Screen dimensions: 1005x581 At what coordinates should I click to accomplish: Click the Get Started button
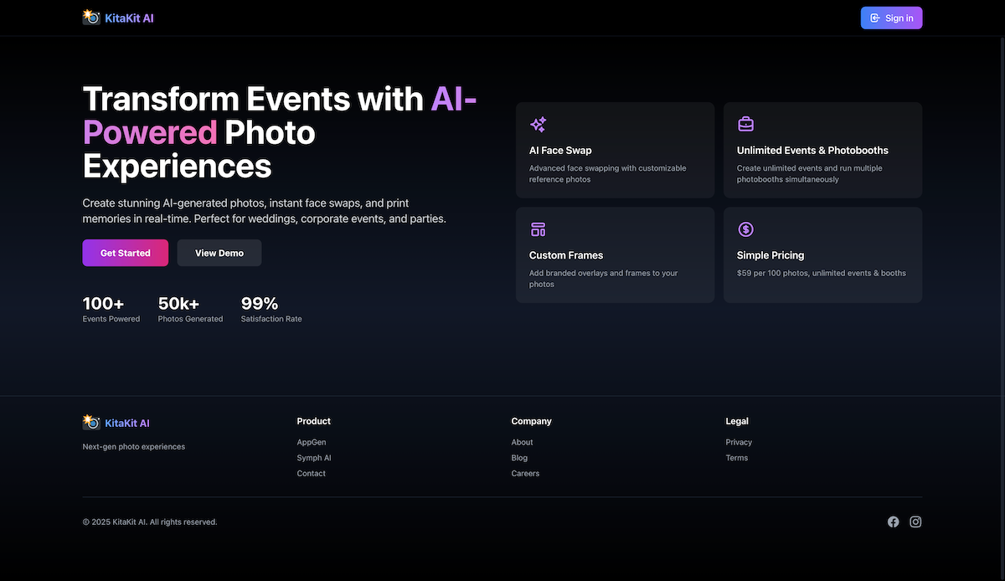coord(126,253)
